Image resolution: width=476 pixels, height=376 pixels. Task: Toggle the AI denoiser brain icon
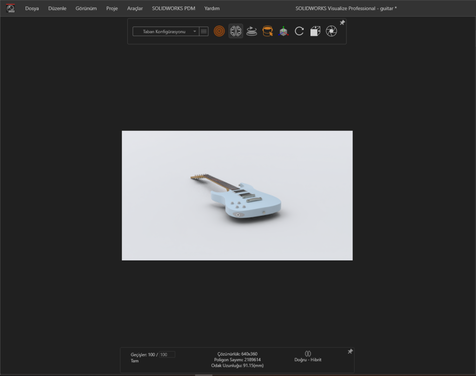point(236,31)
